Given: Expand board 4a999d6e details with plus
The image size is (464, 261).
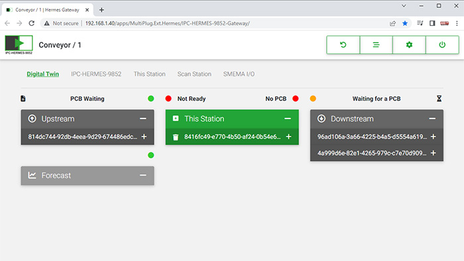Looking at the screenshot, I should 434,153.
